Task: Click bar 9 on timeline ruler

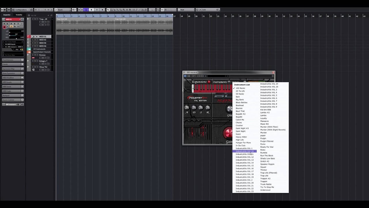Action: tap(116, 16)
